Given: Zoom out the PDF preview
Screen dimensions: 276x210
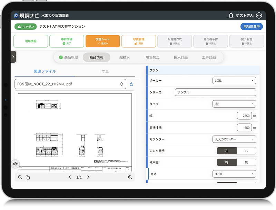Looking at the screenshot, I should [20, 177].
